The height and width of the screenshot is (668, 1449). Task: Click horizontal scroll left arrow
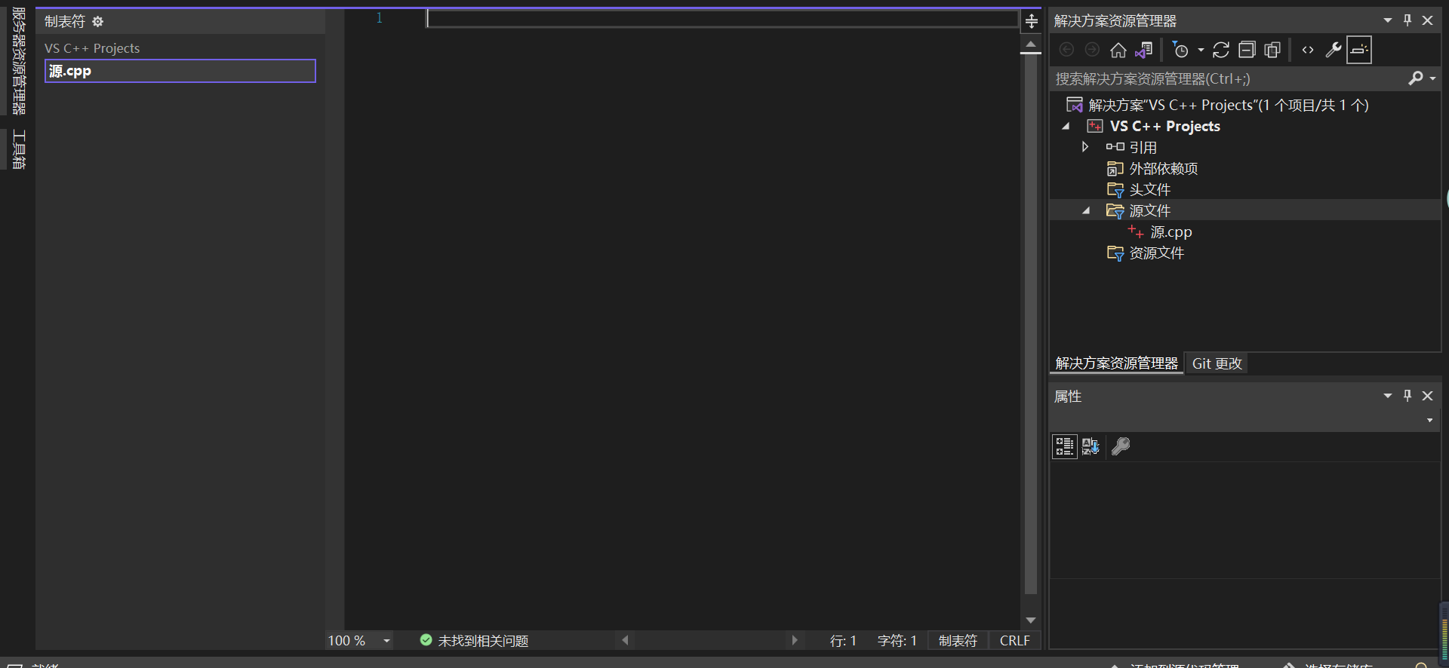[626, 641]
